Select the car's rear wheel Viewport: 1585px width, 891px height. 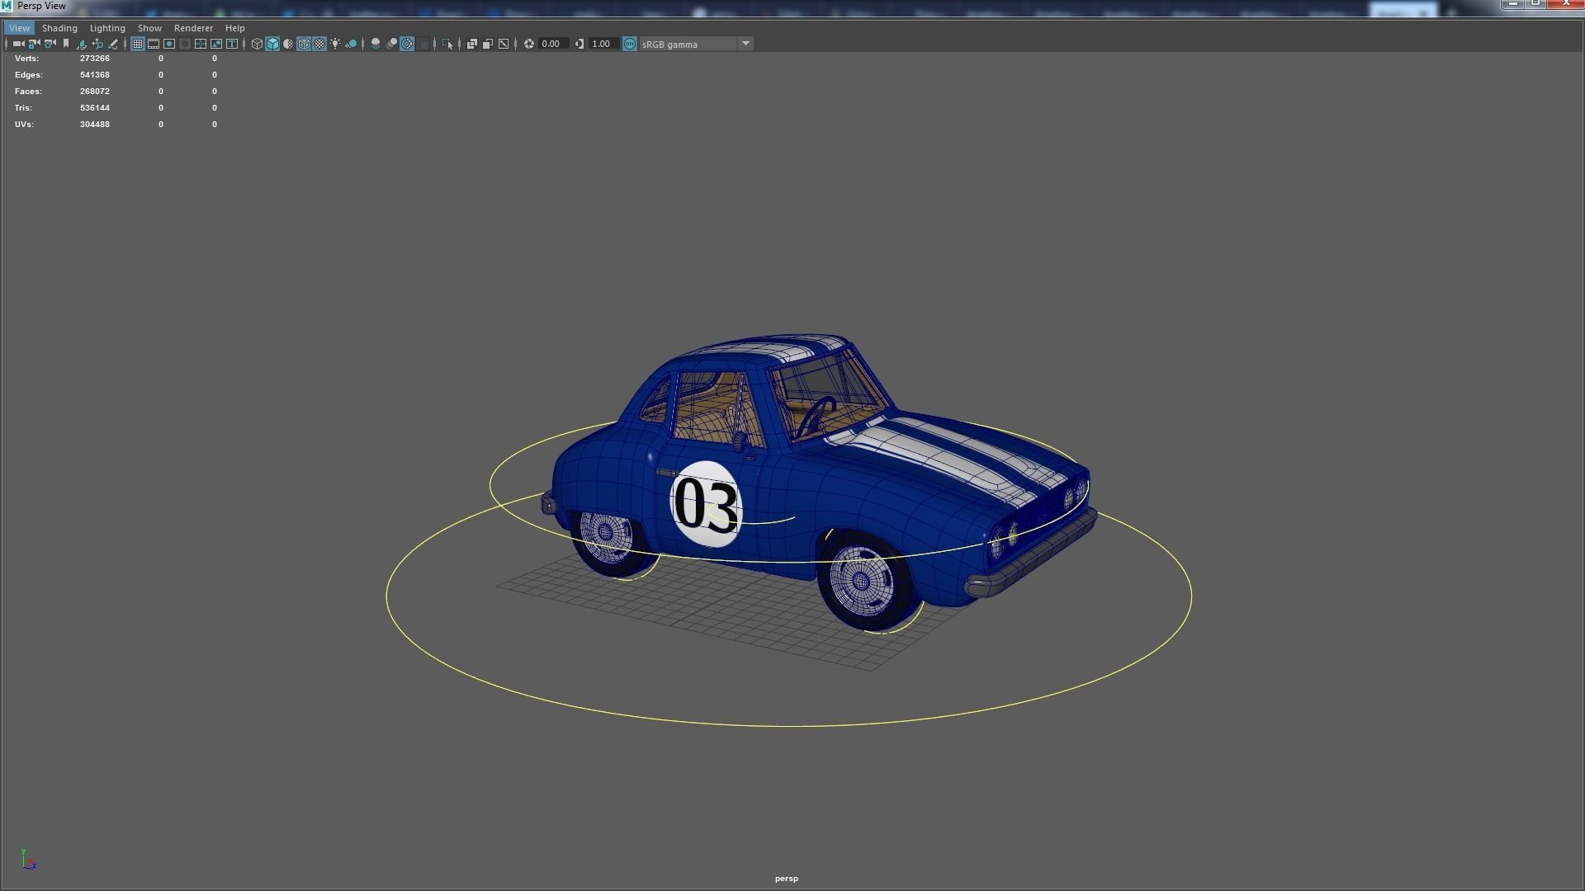(611, 538)
